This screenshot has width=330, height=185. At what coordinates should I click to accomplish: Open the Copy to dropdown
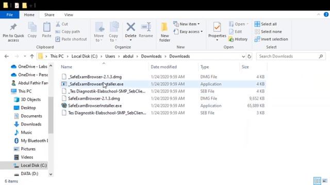click(113, 32)
